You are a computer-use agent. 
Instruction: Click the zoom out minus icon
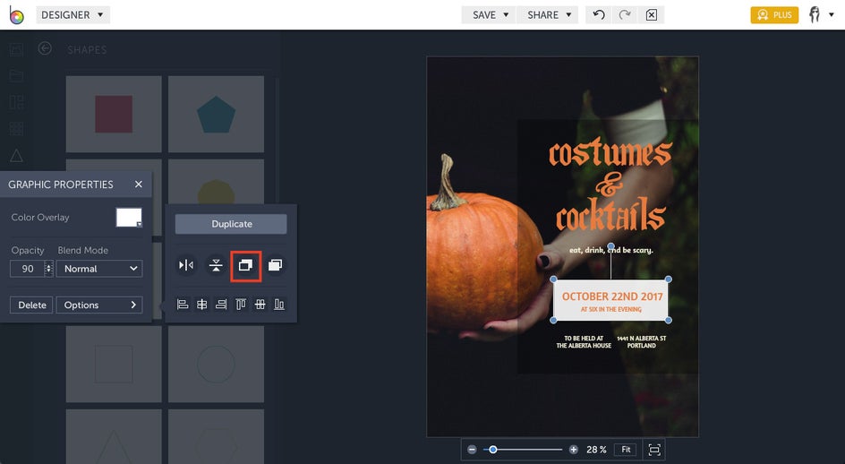[473, 450]
